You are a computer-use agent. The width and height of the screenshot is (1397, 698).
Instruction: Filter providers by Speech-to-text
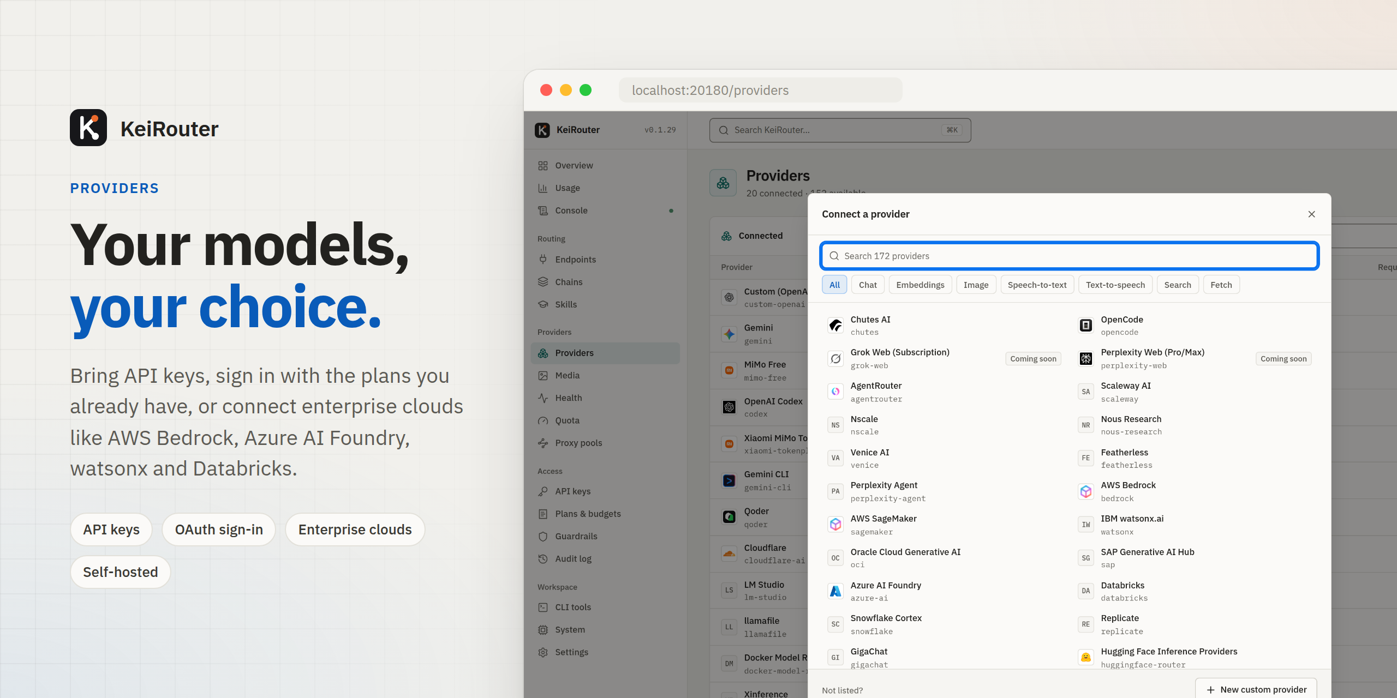point(1037,285)
